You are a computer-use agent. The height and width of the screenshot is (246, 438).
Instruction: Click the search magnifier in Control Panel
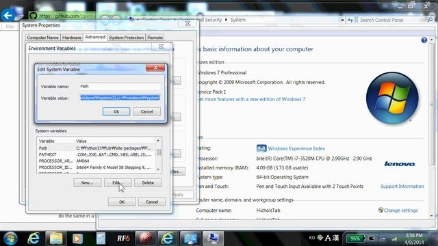pos(430,20)
